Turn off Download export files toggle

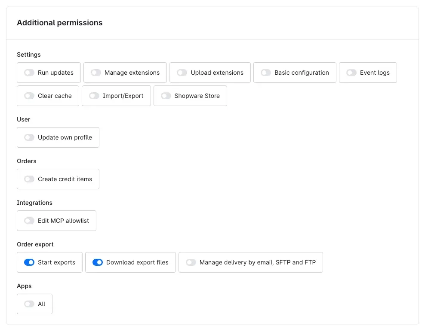(98, 262)
